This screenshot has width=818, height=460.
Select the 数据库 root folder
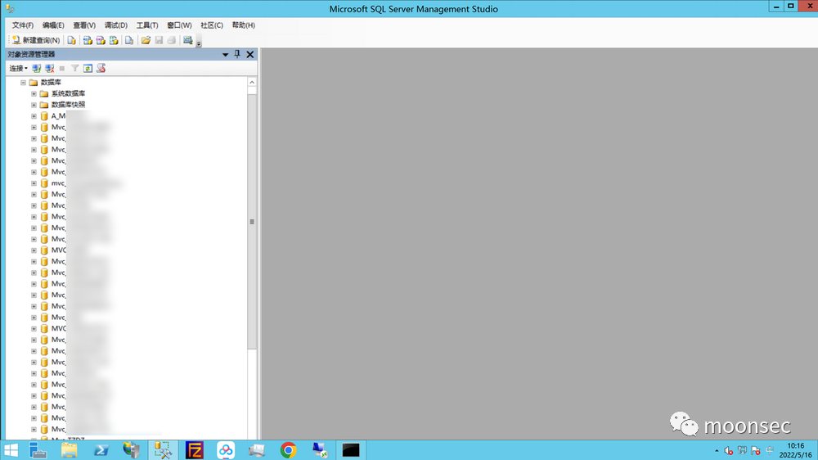pos(51,83)
